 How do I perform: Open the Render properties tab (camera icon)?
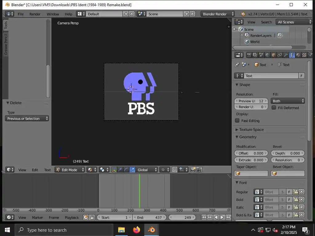249,55
